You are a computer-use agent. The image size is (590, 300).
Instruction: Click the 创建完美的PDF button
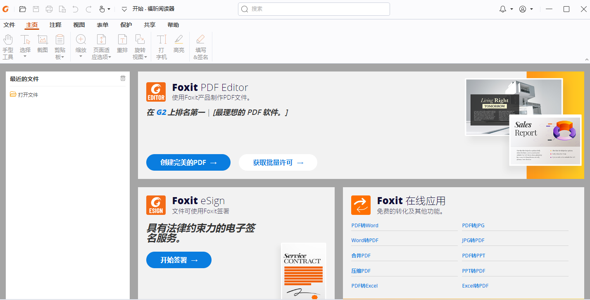point(188,162)
